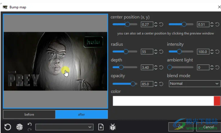Image resolution: width=221 pixels, height=133 pixels.
Task: Click the opacity slider handle
Action: coord(133,84)
